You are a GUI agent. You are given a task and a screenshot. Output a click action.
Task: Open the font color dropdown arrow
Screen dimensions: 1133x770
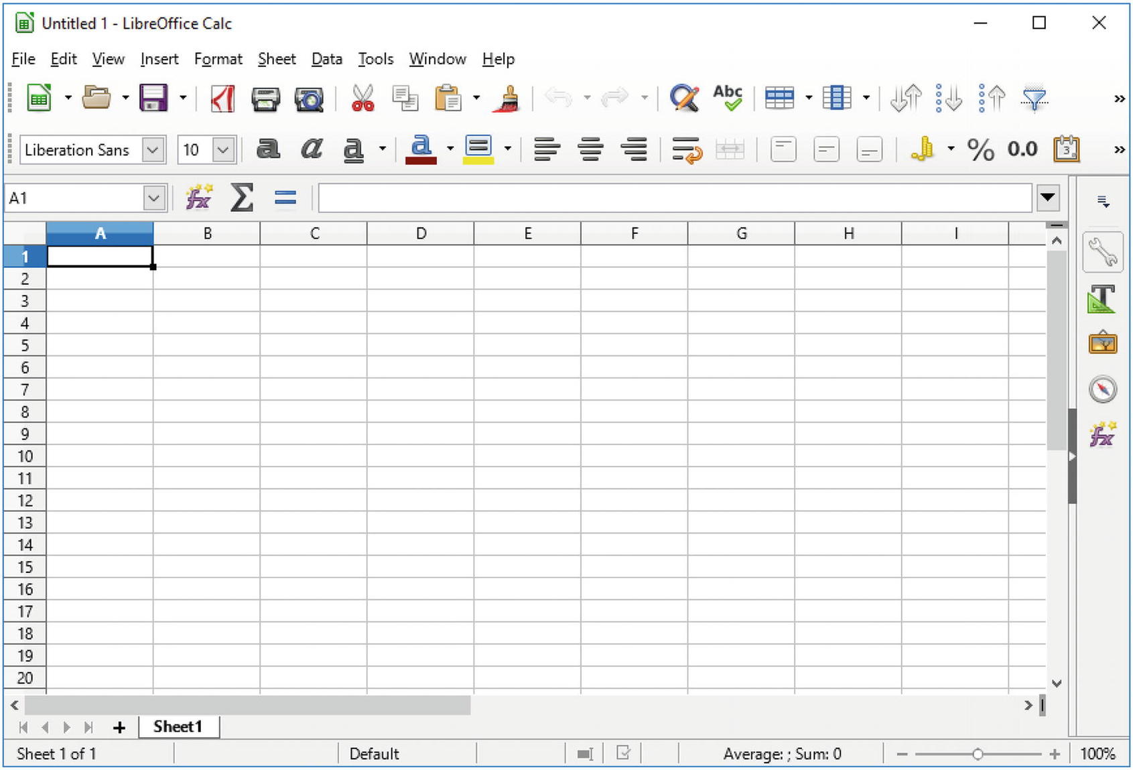pyautogui.click(x=450, y=149)
